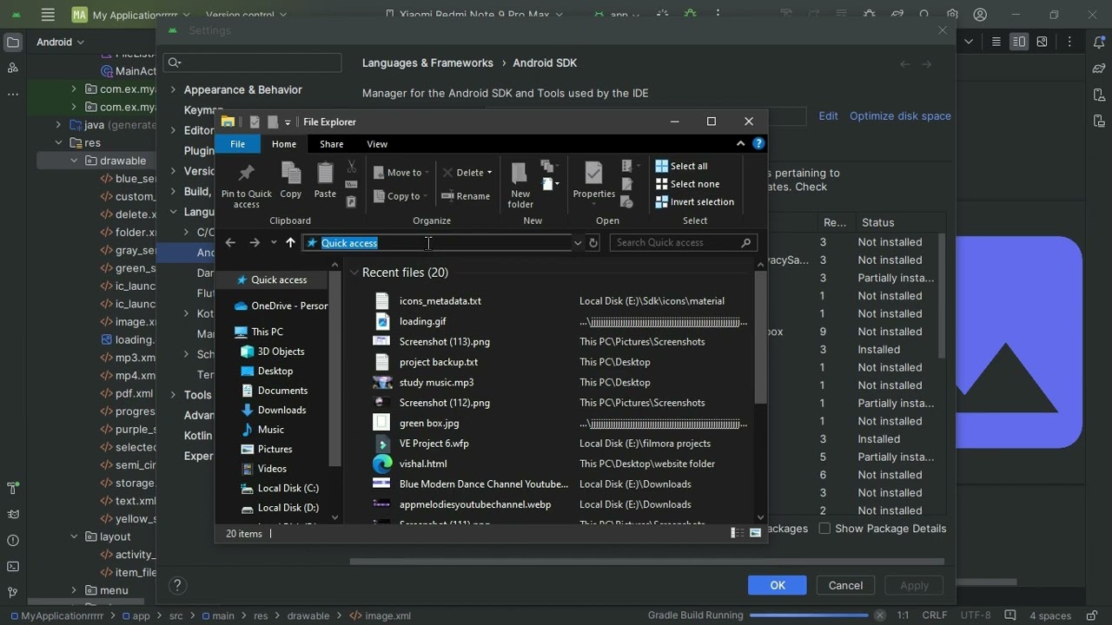This screenshot has width=1112, height=625.
Task: Click the file list vertical scrollbar
Action: pyautogui.click(x=760, y=339)
